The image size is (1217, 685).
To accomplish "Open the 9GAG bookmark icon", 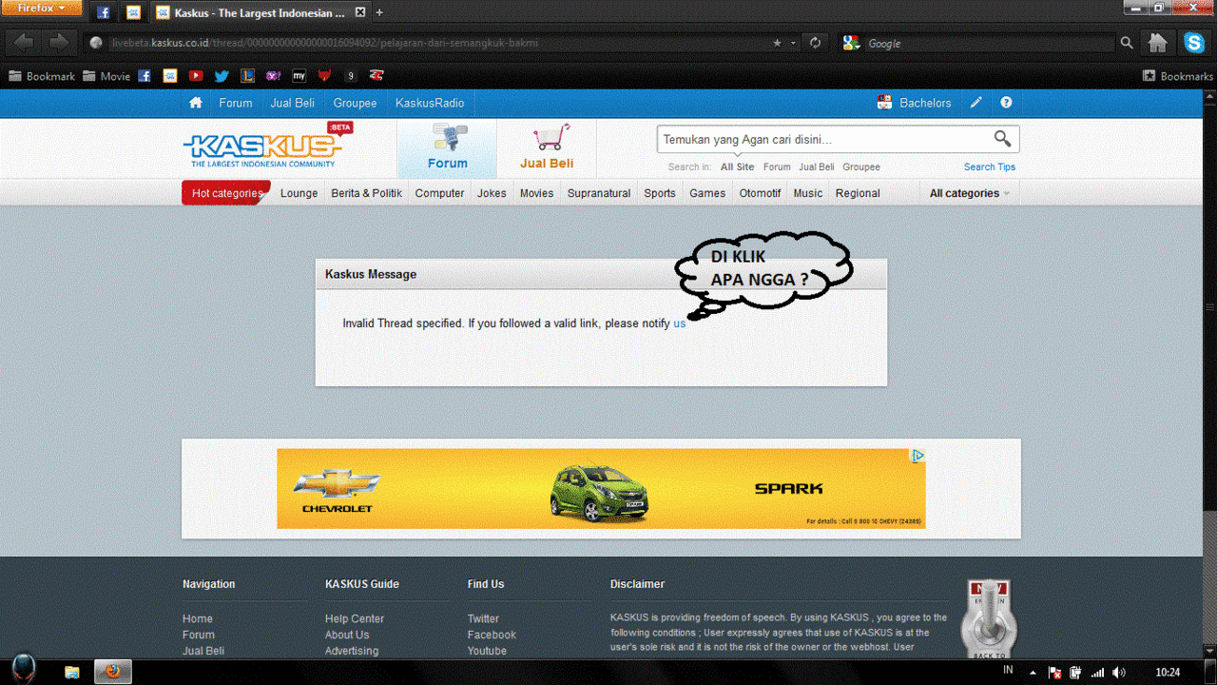I will (351, 76).
